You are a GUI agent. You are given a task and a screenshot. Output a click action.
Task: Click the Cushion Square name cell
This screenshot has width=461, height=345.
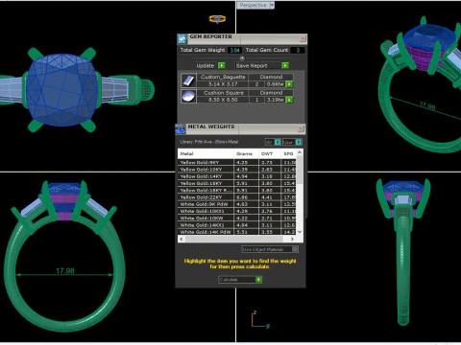(x=223, y=93)
